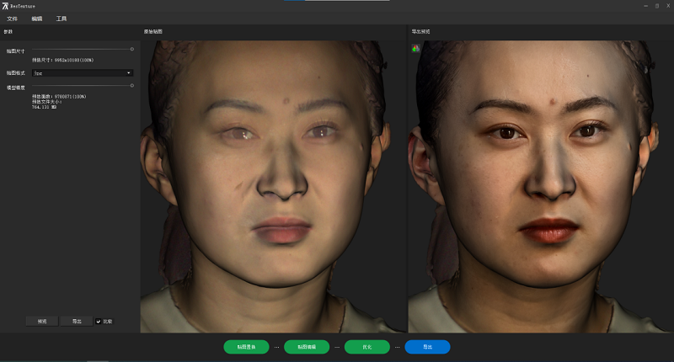Viewport: 674px width, 362px height.
Task: Click the ResTexture app logo icon
Action: click(5, 6)
